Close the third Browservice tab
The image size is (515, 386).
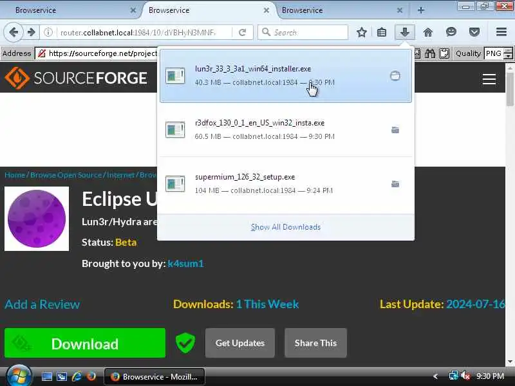pyautogui.click(x=399, y=10)
